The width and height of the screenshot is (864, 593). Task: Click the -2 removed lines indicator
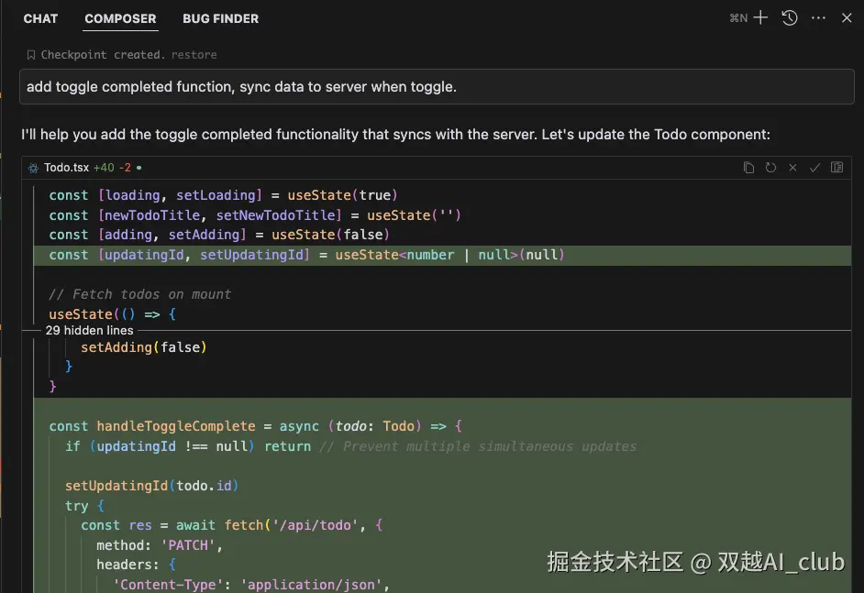[125, 168]
